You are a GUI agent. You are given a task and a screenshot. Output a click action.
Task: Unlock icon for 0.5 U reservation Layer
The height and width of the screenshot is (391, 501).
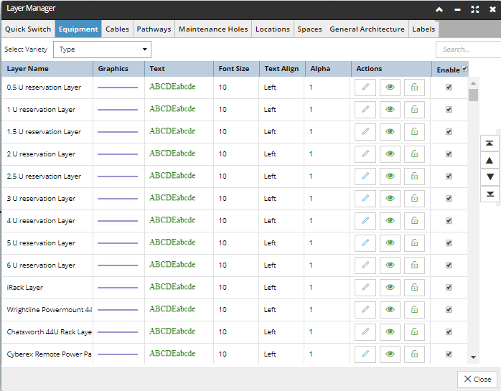(414, 88)
